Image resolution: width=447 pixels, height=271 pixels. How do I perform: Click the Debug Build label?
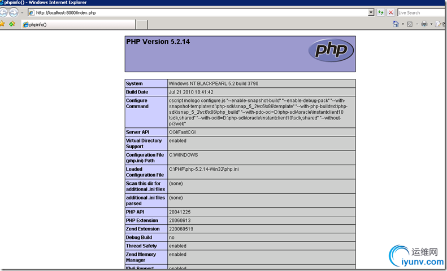click(x=139, y=237)
